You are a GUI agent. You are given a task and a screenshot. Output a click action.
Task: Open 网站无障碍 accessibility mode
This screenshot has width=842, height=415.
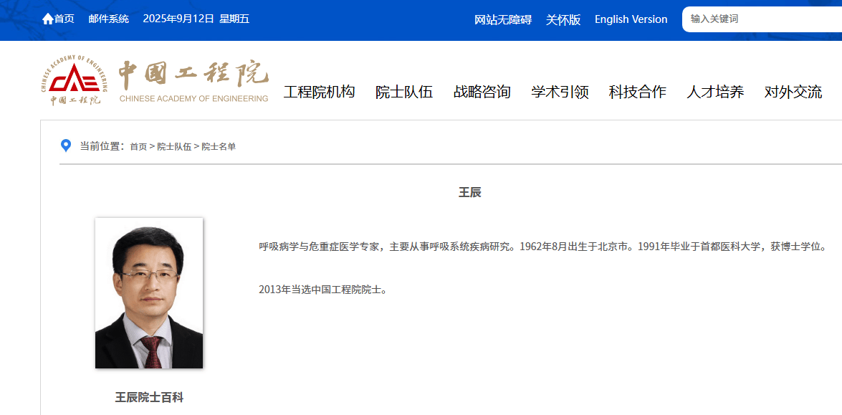(x=503, y=19)
